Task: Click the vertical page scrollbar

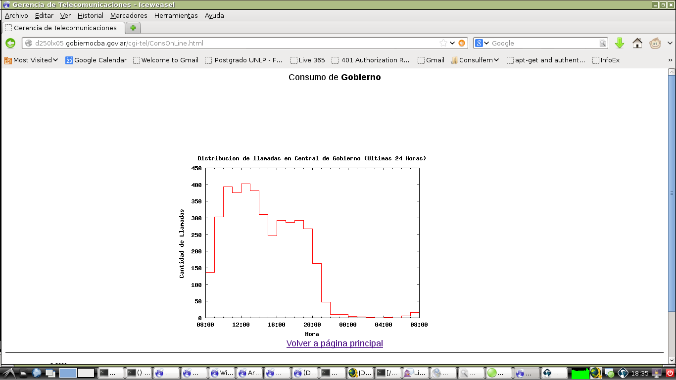Action: pyautogui.click(x=672, y=193)
